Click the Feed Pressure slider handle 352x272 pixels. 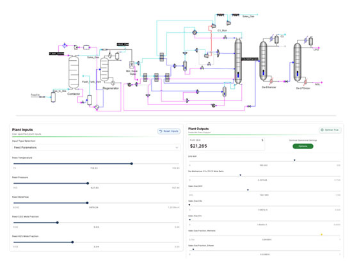pyautogui.click(x=88, y=183)
